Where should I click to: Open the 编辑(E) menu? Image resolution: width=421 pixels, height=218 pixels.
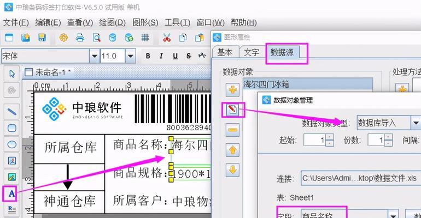coord(48,23)
